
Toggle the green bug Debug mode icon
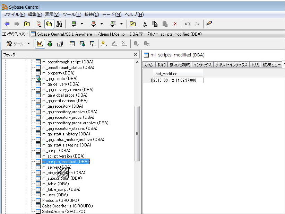[50, 44]
